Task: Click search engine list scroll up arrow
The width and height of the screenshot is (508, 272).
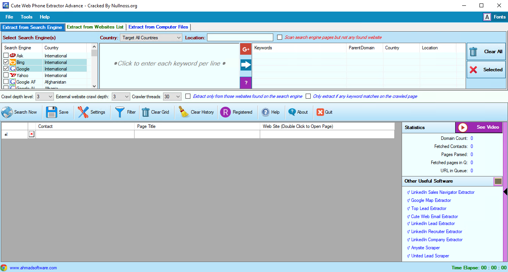Action: pos(94,47)
